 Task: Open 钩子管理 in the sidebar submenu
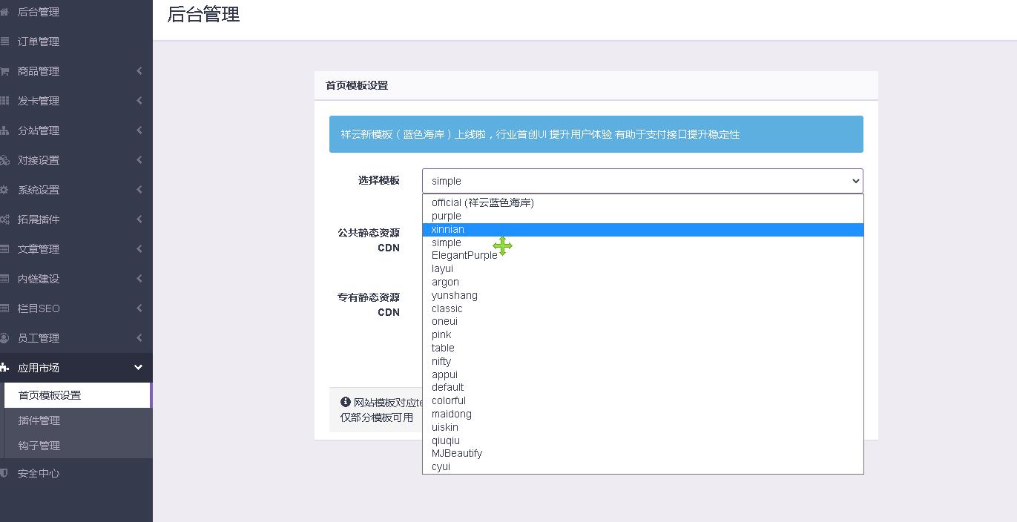[x=39, y=446]
